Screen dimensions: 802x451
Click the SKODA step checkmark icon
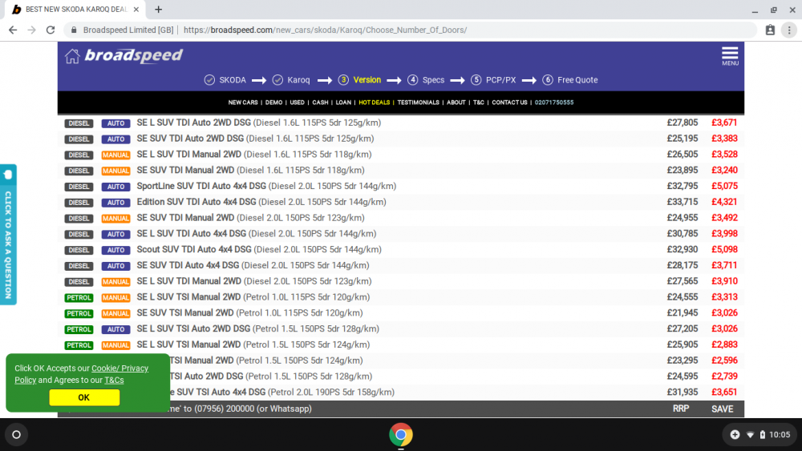pos(209,80)
